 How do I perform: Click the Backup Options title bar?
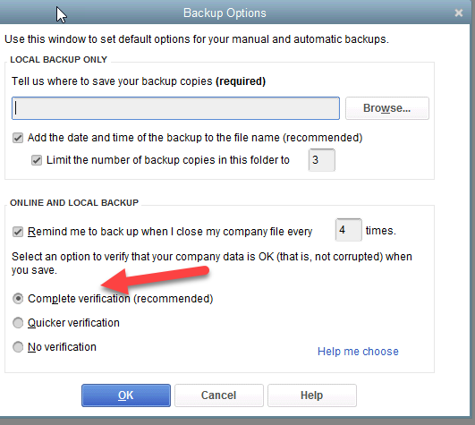[x=225, y=13]
